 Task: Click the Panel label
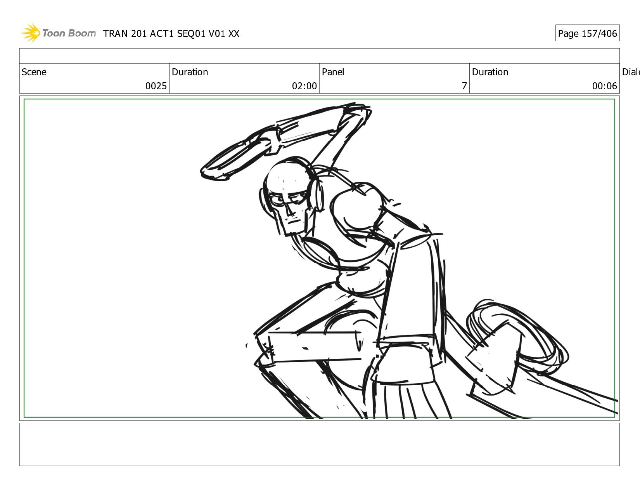point(333,72)
